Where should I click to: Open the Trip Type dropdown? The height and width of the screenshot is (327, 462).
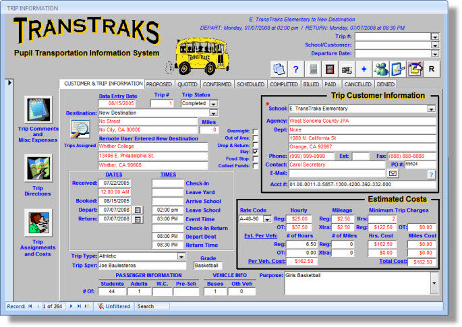pyautogui.click(x=181, y=256)
